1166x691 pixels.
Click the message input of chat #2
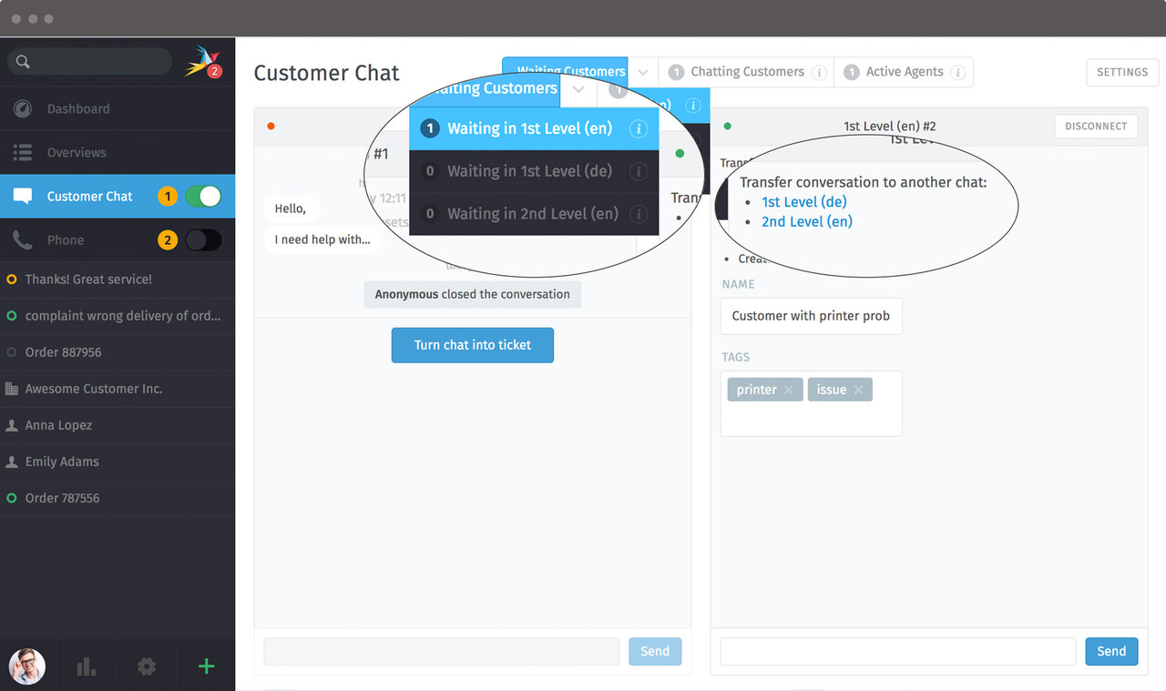(898, 651)
